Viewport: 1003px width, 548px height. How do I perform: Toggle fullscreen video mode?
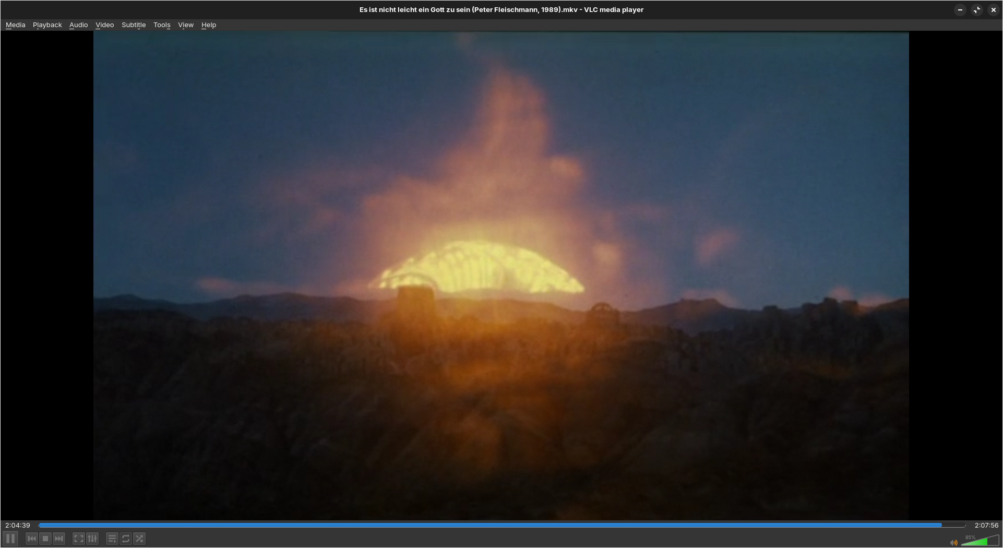pyautogui.click(x=79, y=539)
